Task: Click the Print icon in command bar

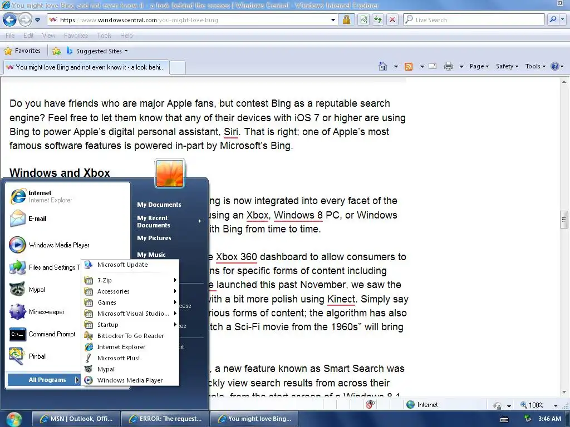Action: point(449,67)
